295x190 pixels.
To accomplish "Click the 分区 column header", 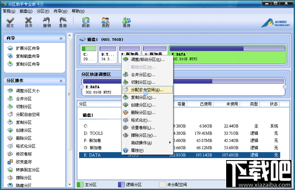I will point(83,104).
